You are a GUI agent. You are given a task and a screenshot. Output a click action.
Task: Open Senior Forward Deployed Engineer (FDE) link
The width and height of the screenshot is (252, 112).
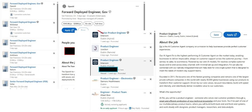[x=29, y=81]
